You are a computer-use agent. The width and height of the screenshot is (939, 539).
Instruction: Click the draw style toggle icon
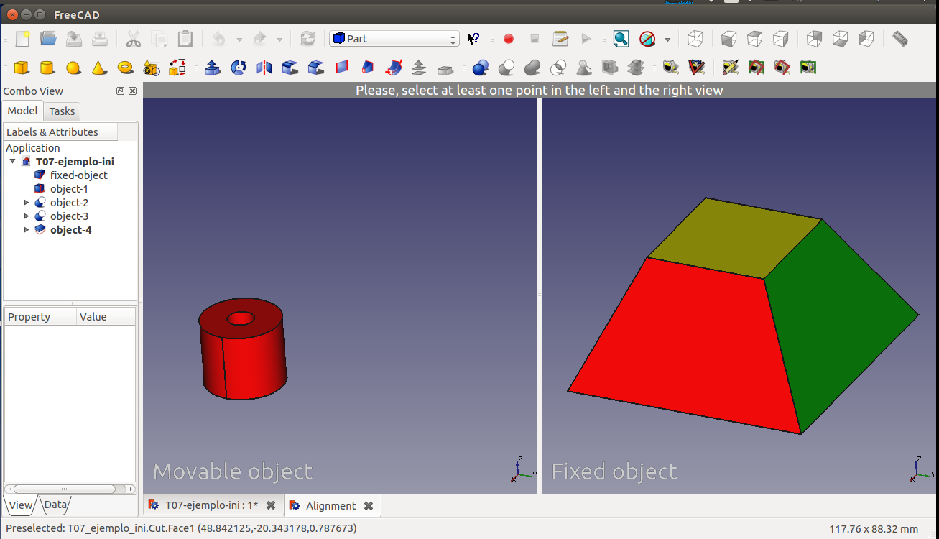[647, 39]
